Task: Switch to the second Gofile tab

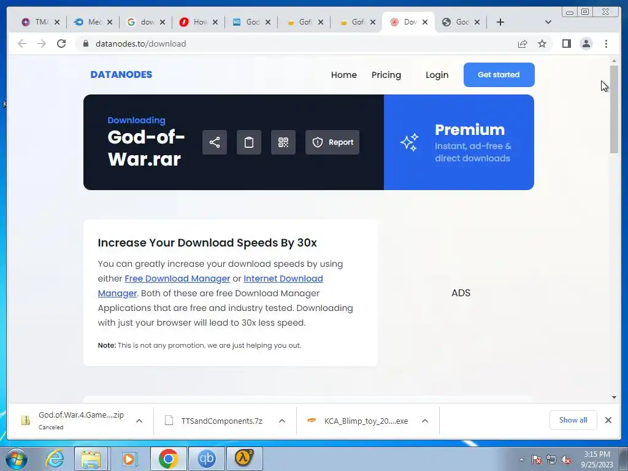Action: coord(354,22)
